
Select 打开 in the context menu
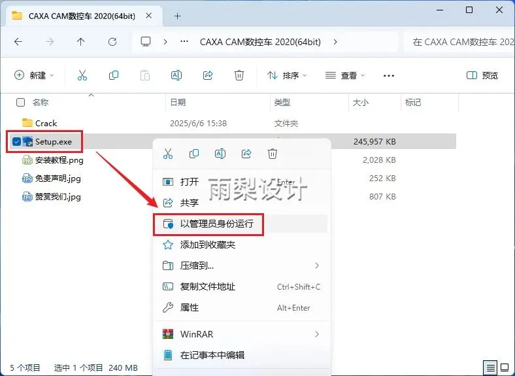[x=241, y=182]
